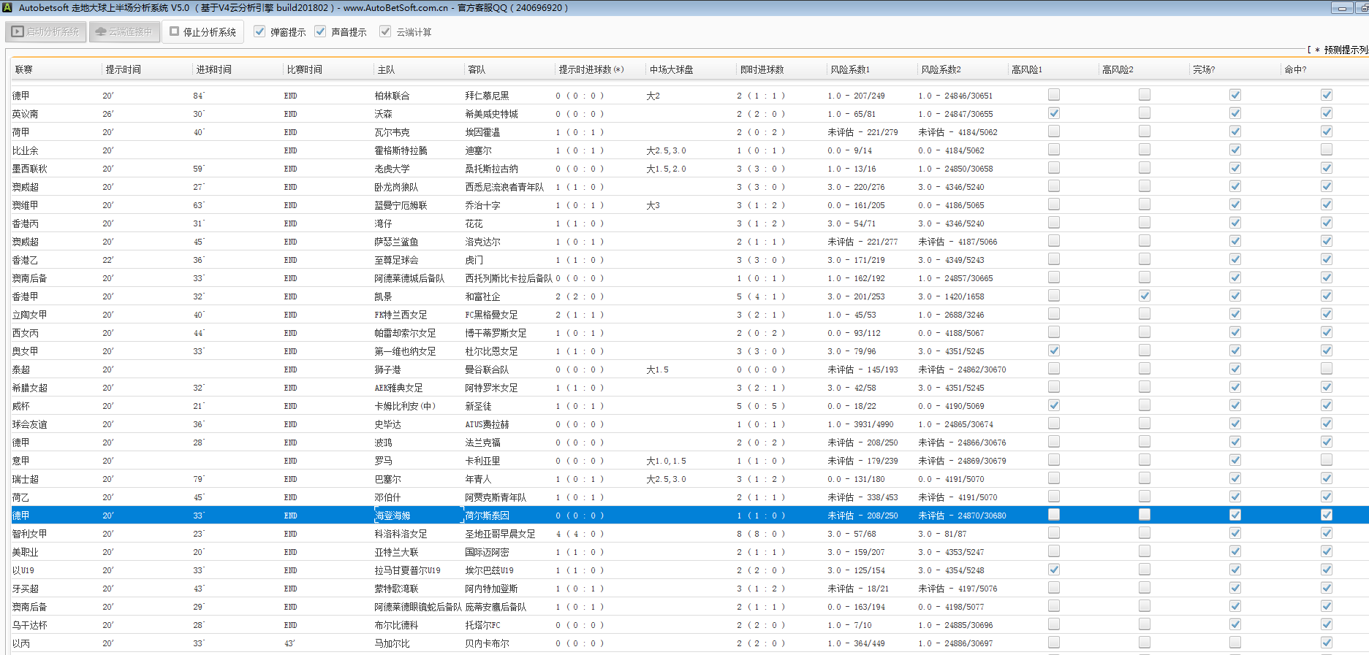The width and height of the screenshot is (1369, 655).
Task: Uncheck 高风险1 box in the 沃森 row
Action: tap(1053, 113)
